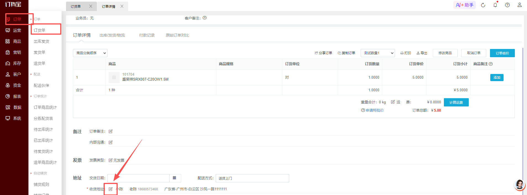Switch to 原始订单对比 tab
The height and width of the screenshot is (195, 527).
pyautogui.click(x=177, y=35)
